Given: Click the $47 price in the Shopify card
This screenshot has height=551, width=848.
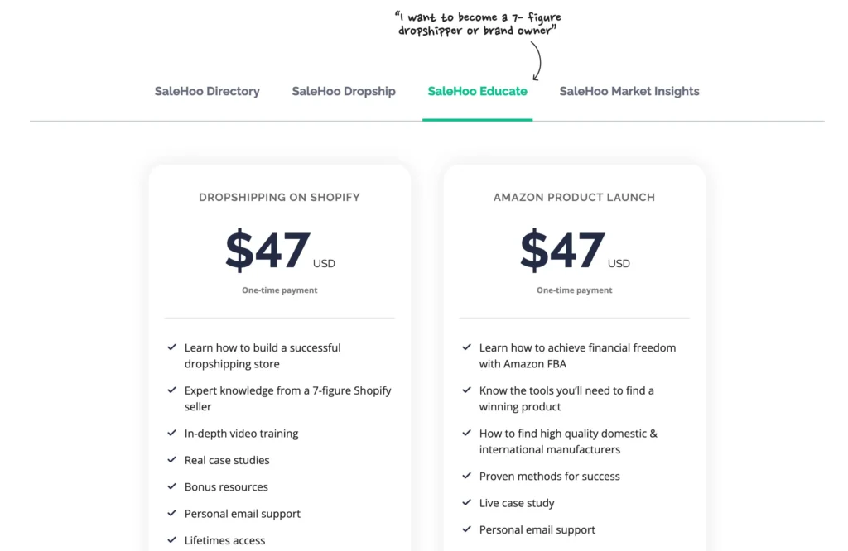Looking at the screenshot, I should point(268,251).
